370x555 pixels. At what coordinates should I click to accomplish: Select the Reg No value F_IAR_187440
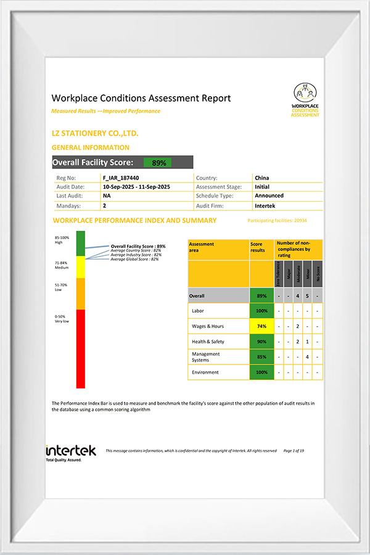[x=122, y=178]
